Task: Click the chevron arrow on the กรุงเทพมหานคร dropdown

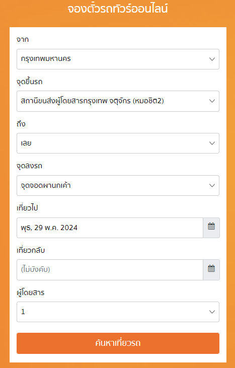Action: 212,59
